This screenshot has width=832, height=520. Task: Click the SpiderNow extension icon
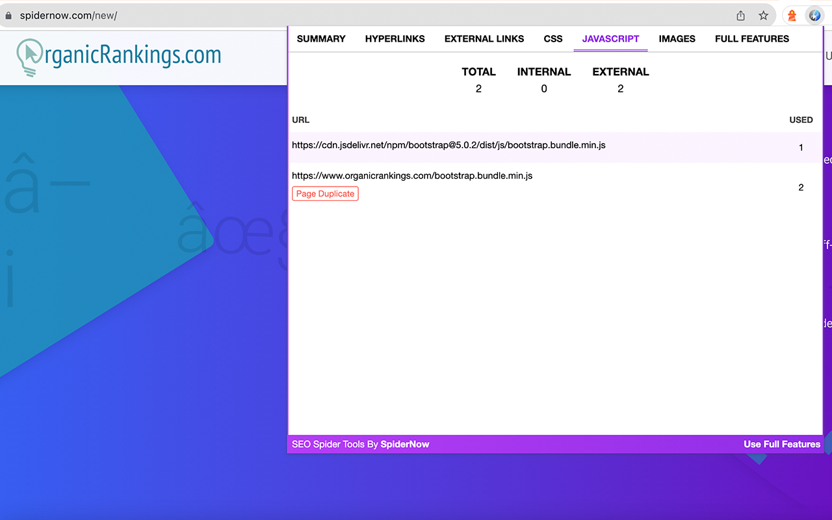[x=814, y=16]
